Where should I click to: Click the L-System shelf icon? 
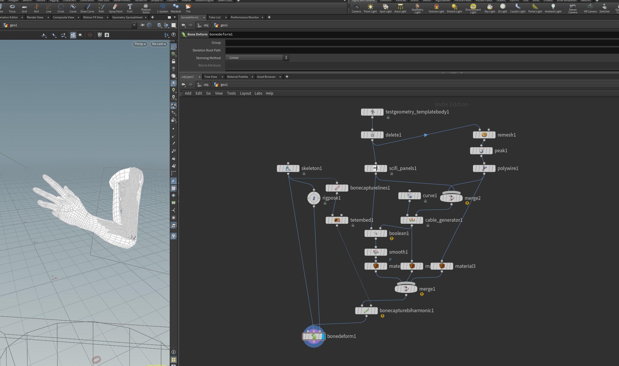pyautogui.click(x=162, y=8)
